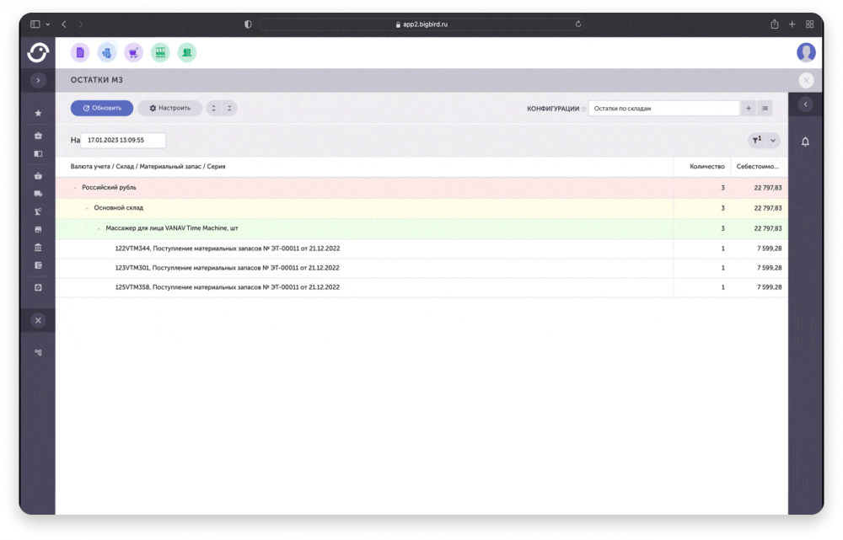Collapse the Российский рубль row
Screen dimensions: 843x540
(74, 188)
